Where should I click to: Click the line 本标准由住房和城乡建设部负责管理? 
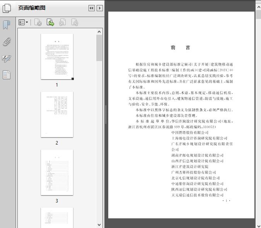[167, 116]
